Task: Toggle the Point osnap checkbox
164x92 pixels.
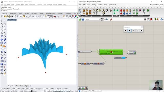Action: point(12,89)
